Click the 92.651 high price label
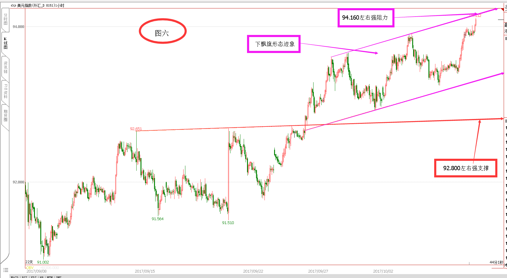 click(x=136, y=129)
